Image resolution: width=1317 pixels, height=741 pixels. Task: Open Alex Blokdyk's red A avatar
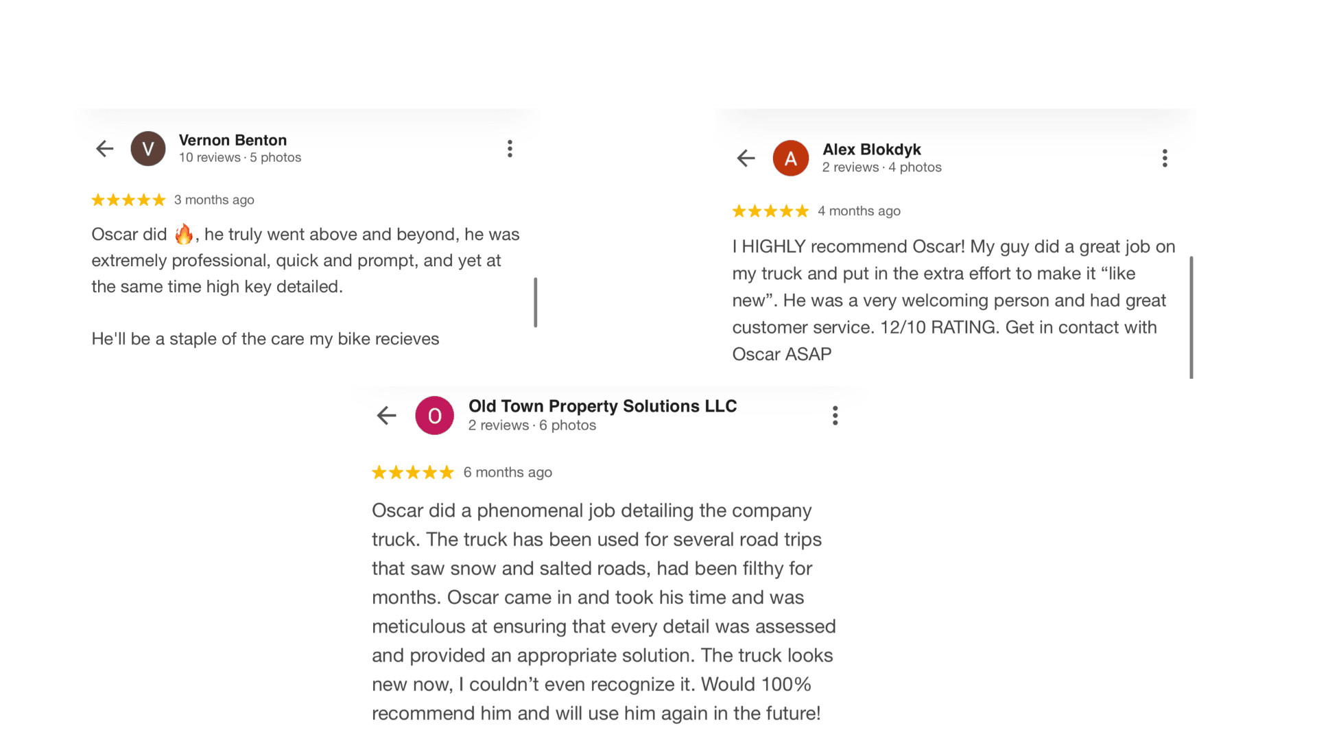tap(790, 158)
